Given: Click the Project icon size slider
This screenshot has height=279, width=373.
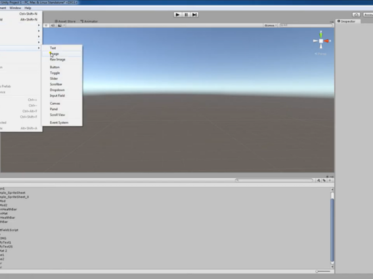Looking at the screenshot, I should pyautogui.click(x=323, y=271).
